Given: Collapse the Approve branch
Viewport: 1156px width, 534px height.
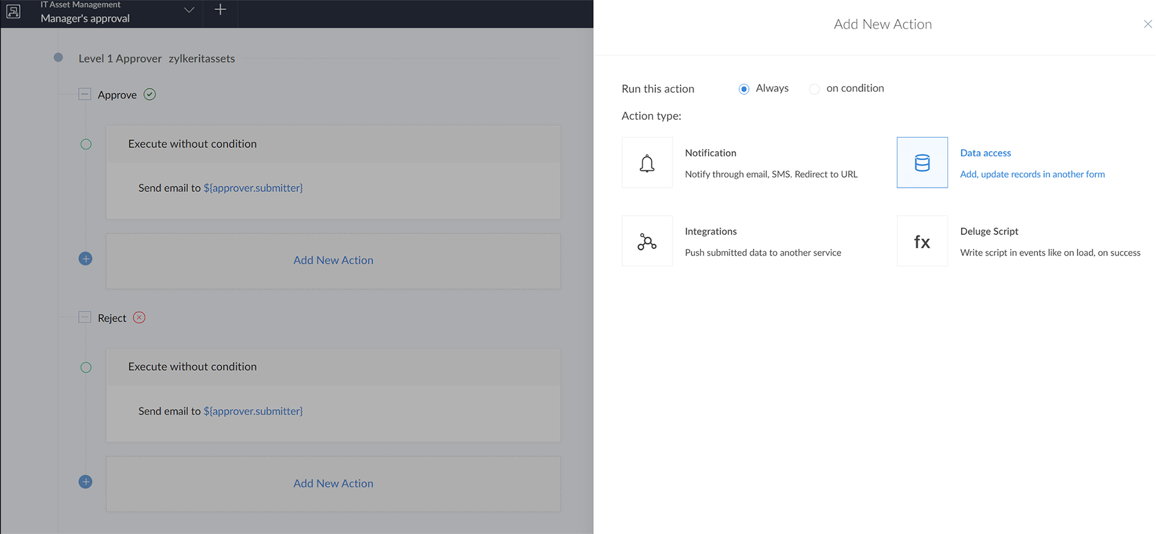Looking at the screenshot, I should tap(84, 94).
